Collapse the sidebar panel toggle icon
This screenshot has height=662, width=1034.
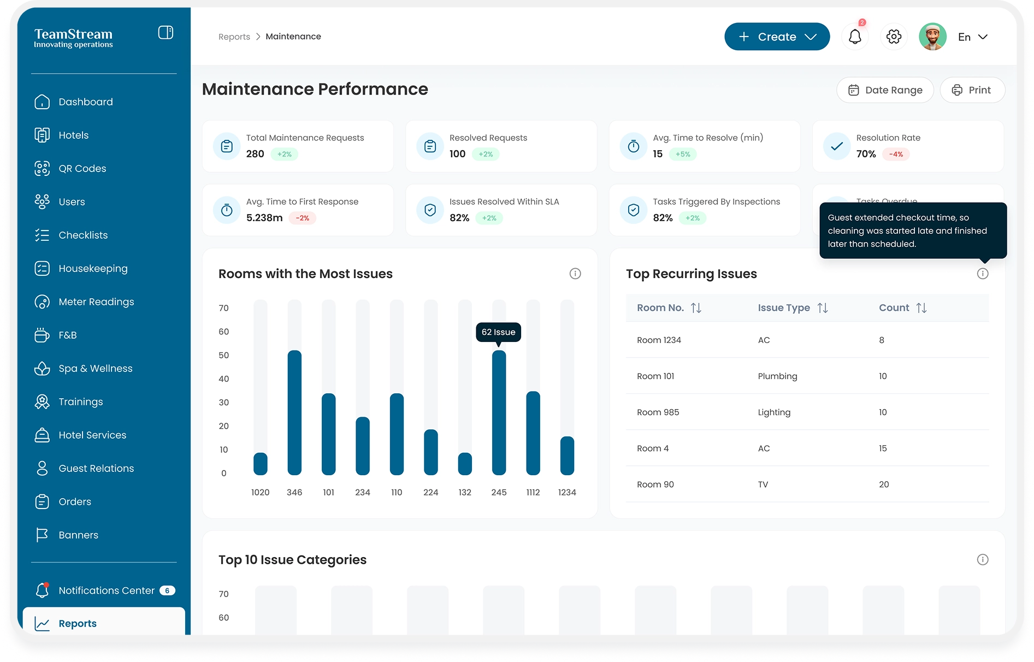click(x=166, y=33)
